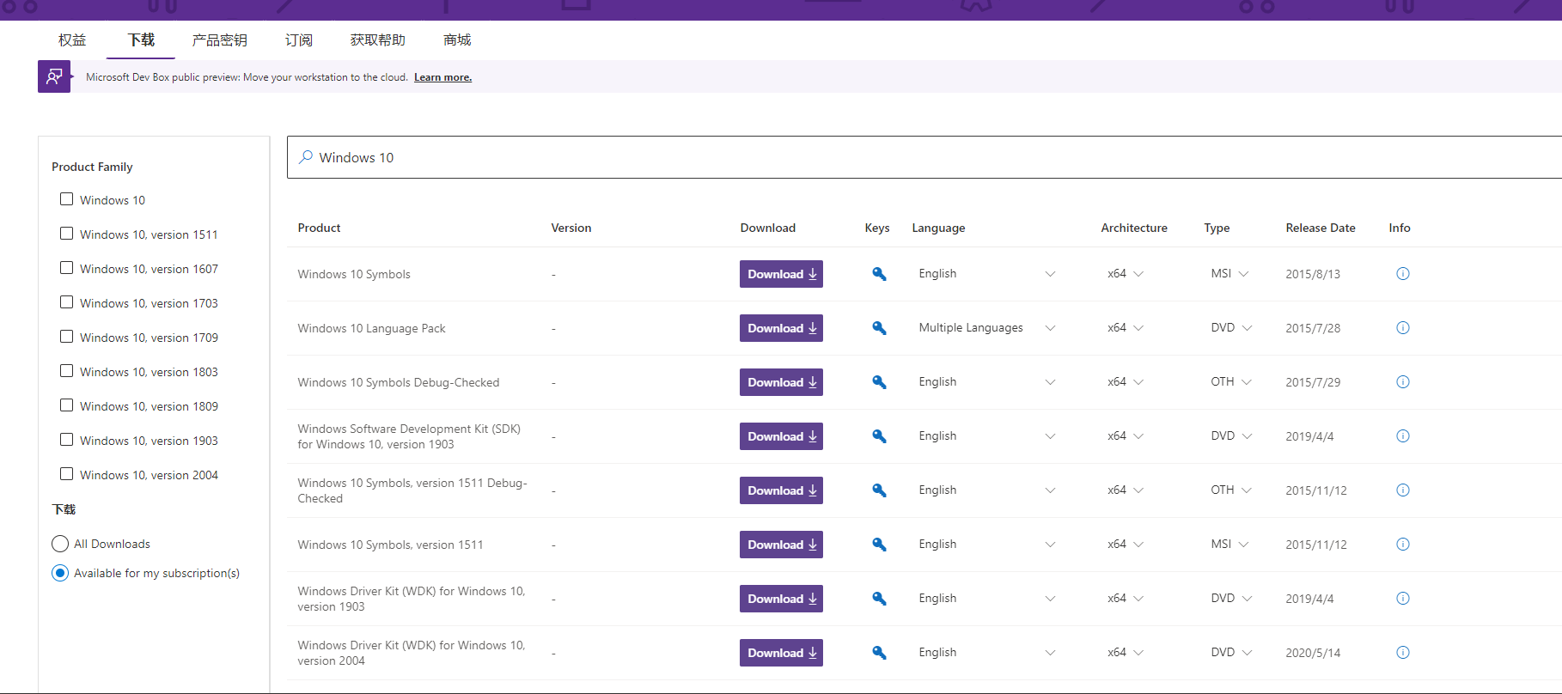
Task: Click the Release Date column header
Action: click(1321, 228)
